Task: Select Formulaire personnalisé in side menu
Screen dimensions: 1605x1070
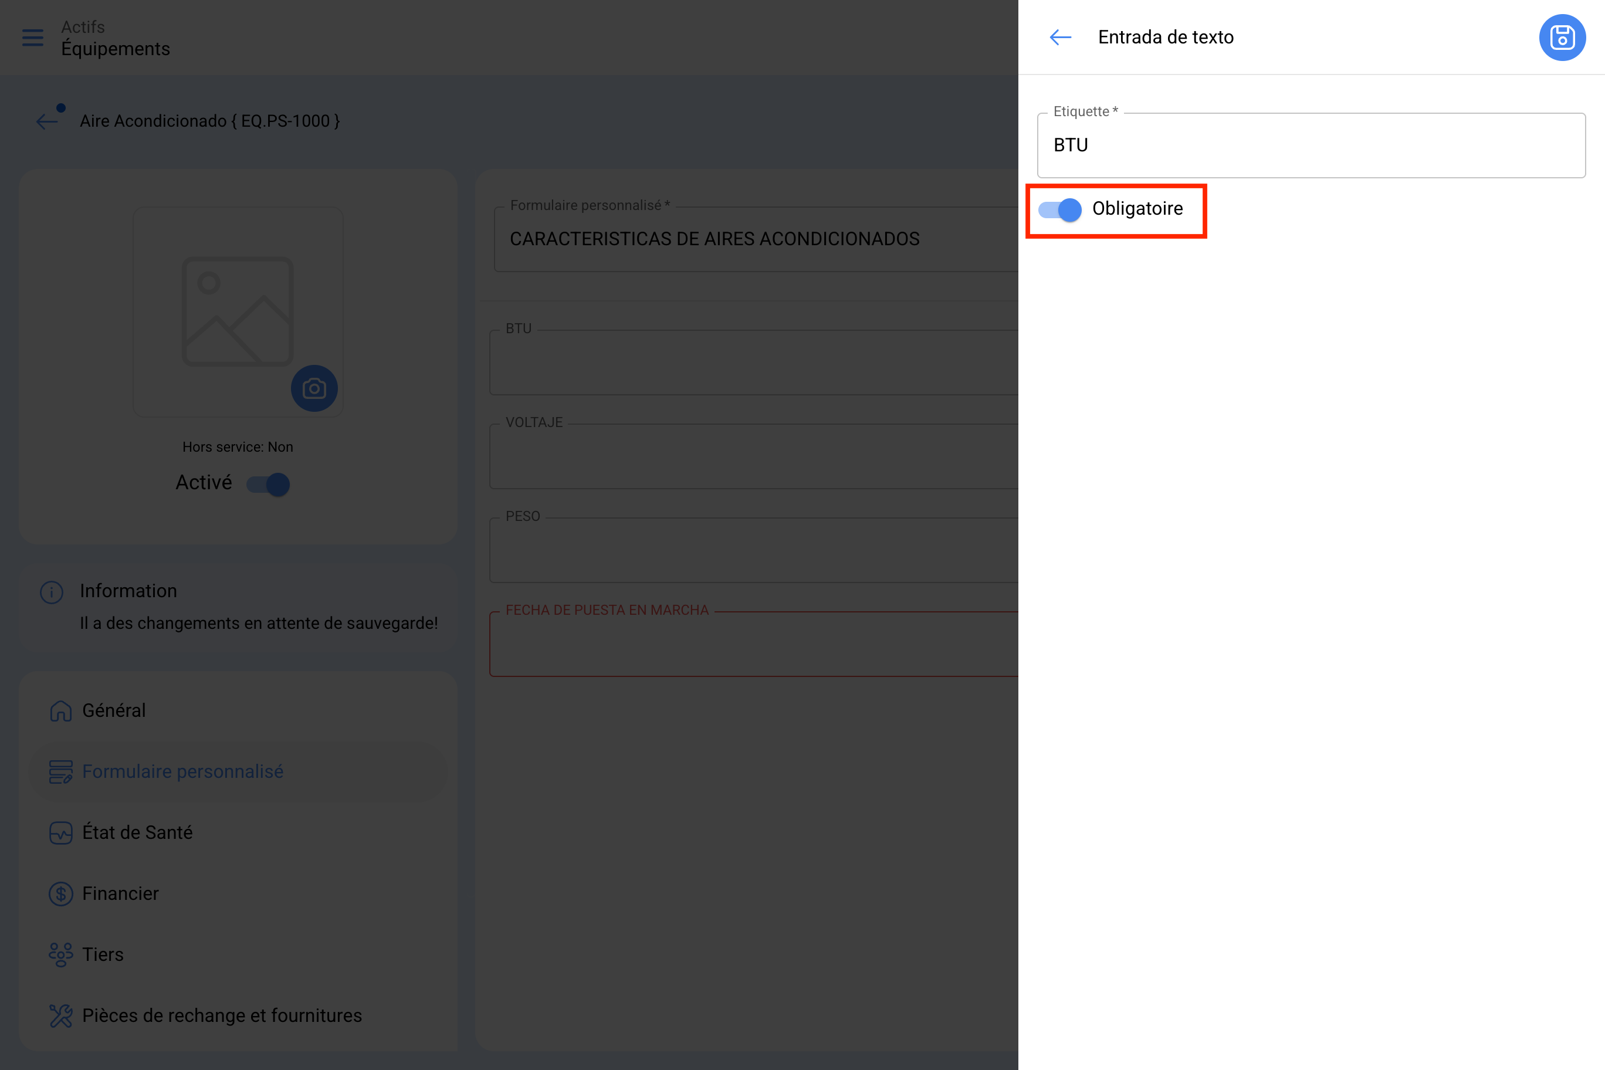Action: 239,772
